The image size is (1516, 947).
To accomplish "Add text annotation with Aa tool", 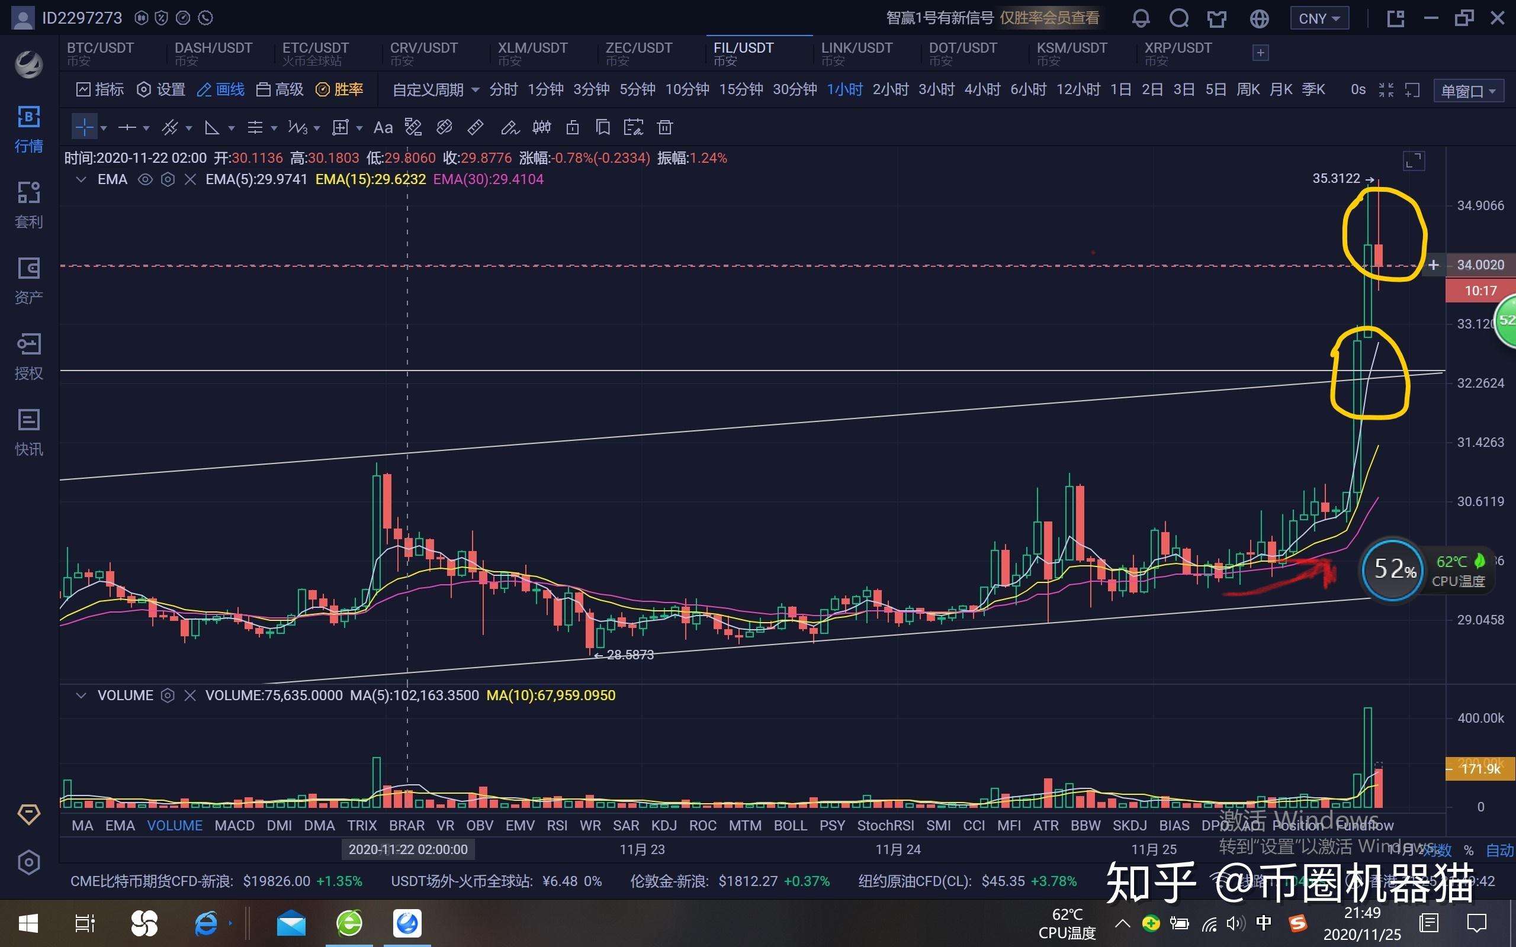I will point(383,128).
